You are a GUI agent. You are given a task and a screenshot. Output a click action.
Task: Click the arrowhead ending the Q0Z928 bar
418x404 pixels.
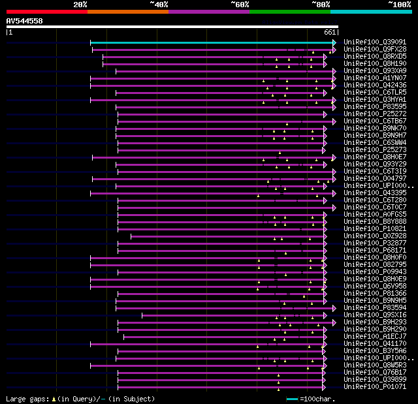click(325, 237)
